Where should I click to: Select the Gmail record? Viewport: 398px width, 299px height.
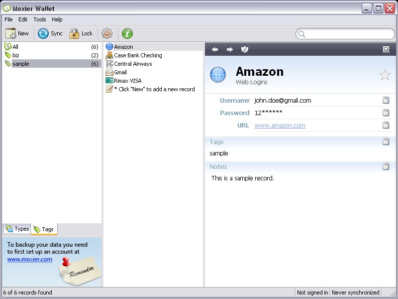(154, 72)
